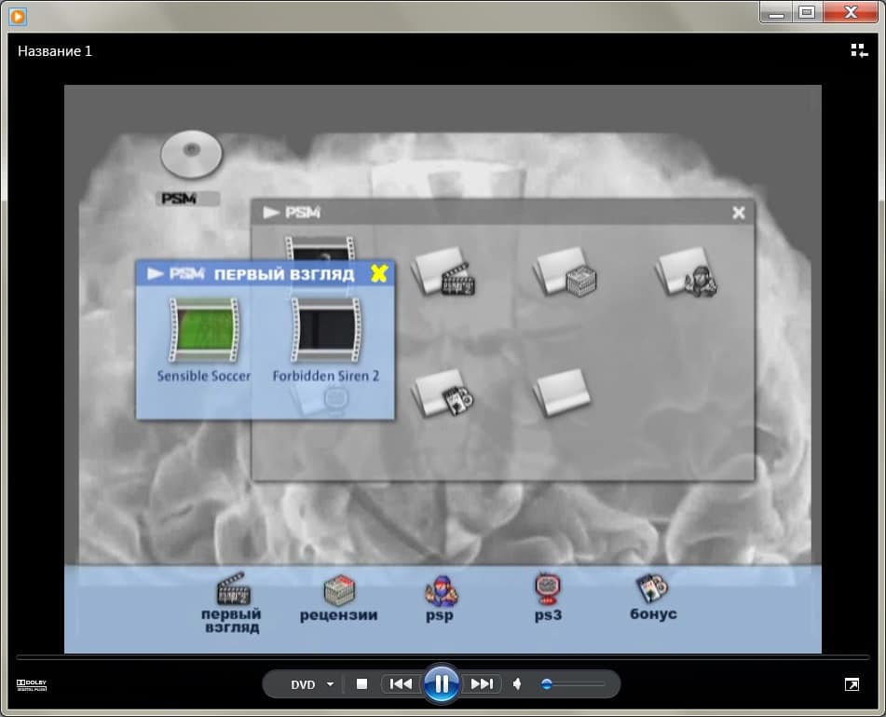This screenshot has height=717, width=886.
Task: Open the folder with clapperboard icon
Action: point(443,271)
